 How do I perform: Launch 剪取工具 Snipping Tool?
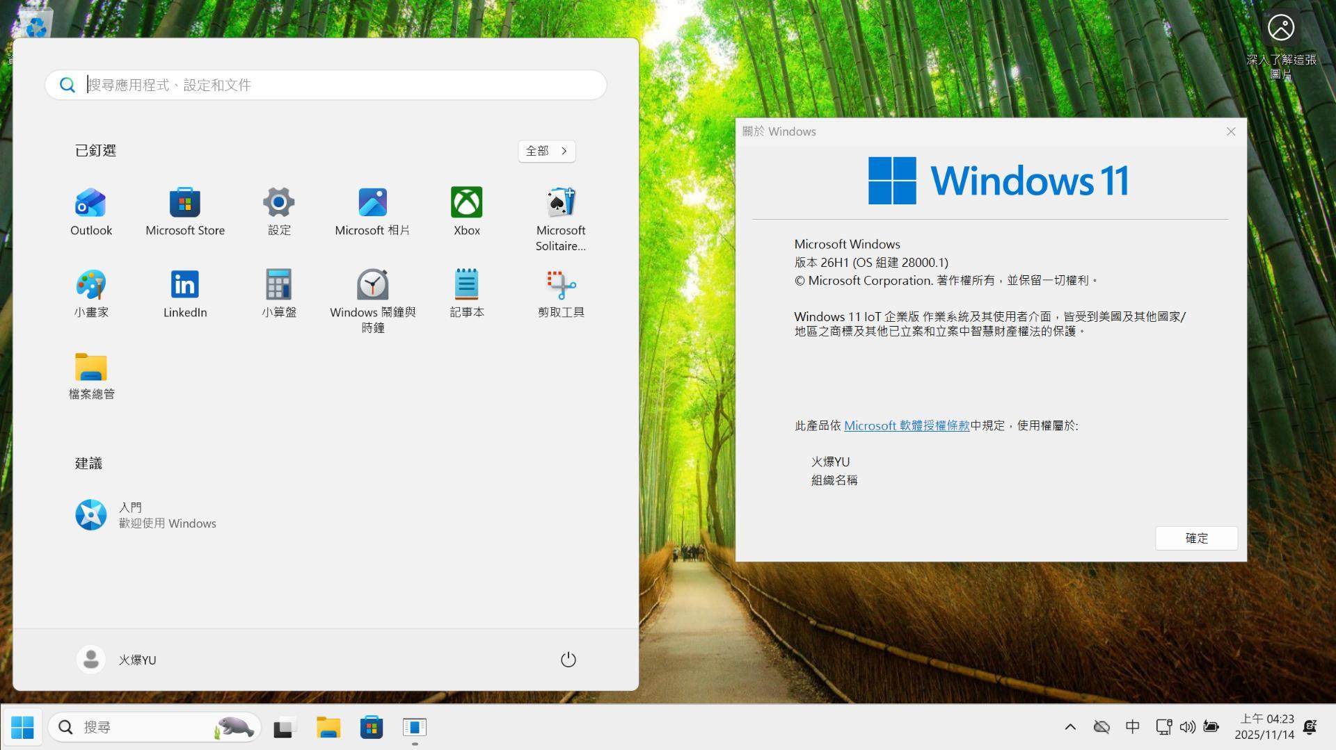coord(561,294)
